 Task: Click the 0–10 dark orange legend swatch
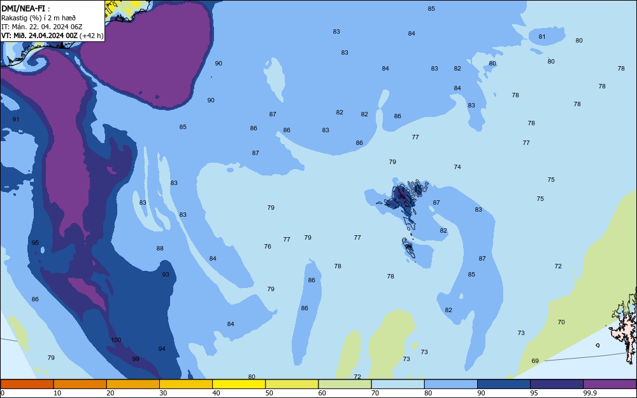pyautogui.click(x=27, y=384)
